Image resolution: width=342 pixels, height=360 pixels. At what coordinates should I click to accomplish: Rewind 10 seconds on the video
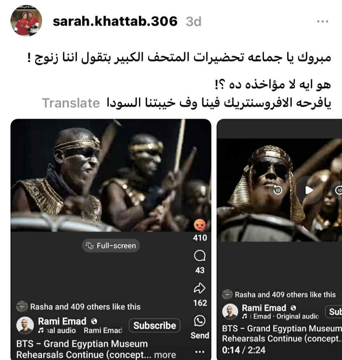(278, 190)
